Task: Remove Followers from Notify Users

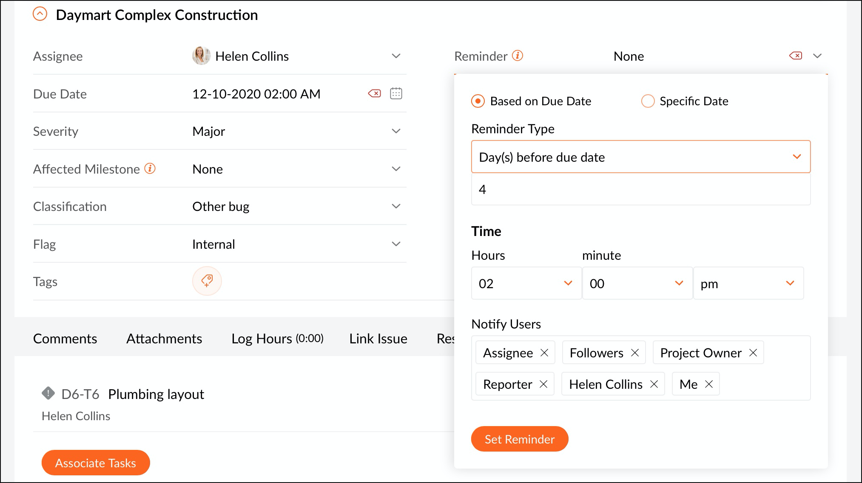Action: coord(635,353)
